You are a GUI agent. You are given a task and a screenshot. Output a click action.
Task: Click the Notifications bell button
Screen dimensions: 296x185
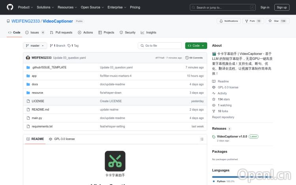(229, 21)
